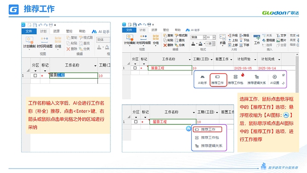
Task: Open AI助手 in the floating AI bar
Action: click(x=202, y=80)
